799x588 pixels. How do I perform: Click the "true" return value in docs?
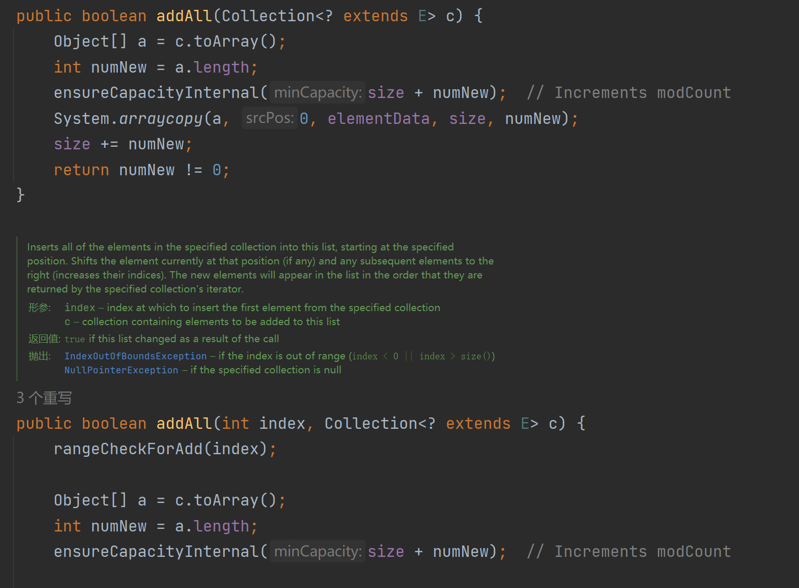click(x=75, y=339)
